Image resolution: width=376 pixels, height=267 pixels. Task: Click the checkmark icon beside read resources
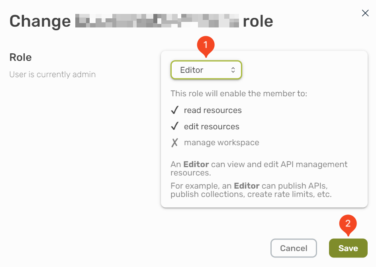[x=174, y=110]
